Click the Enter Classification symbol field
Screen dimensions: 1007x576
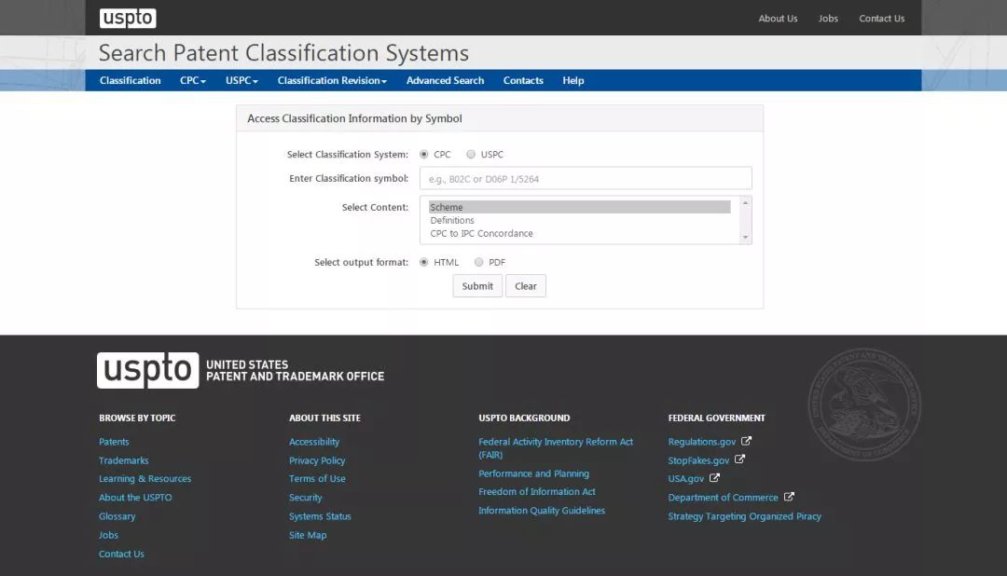586,179
